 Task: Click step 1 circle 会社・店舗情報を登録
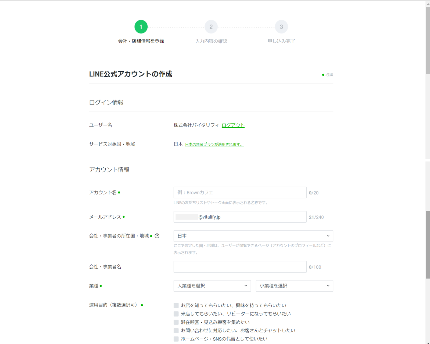141,27
